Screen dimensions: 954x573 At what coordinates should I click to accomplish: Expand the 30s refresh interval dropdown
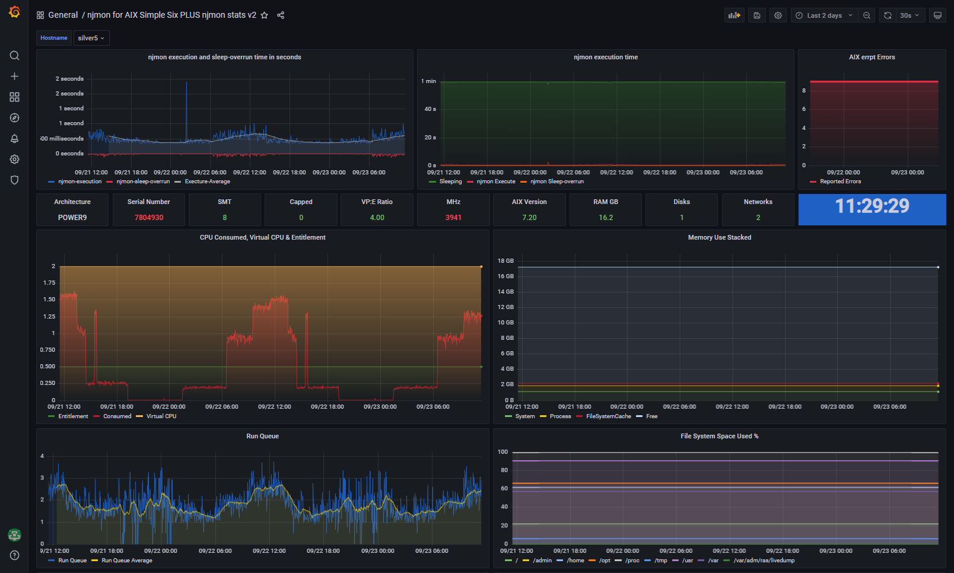[x=909, y=15]
